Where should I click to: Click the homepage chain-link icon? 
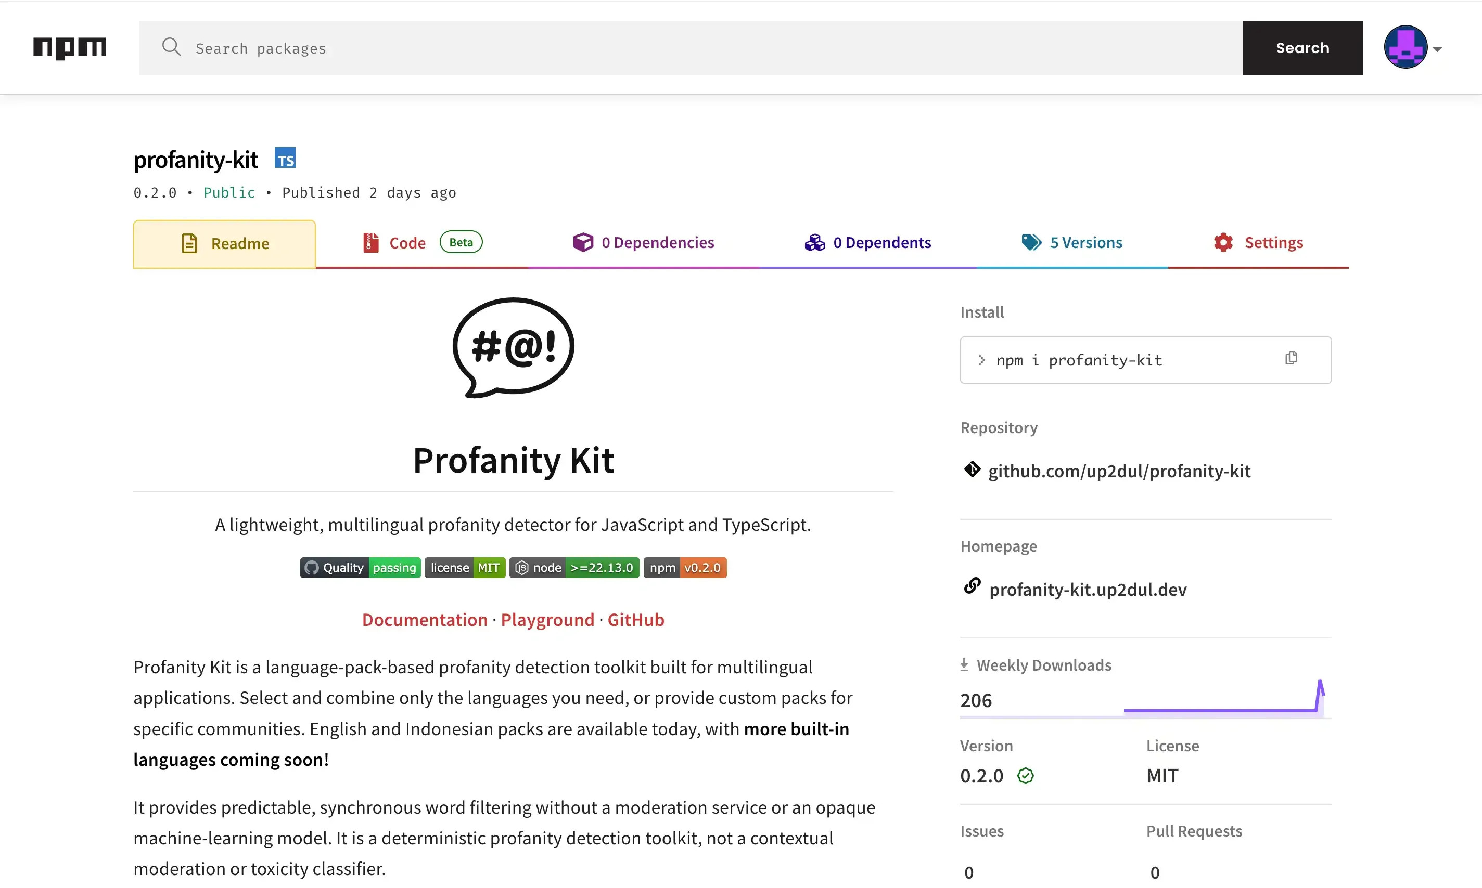point(972,586)
